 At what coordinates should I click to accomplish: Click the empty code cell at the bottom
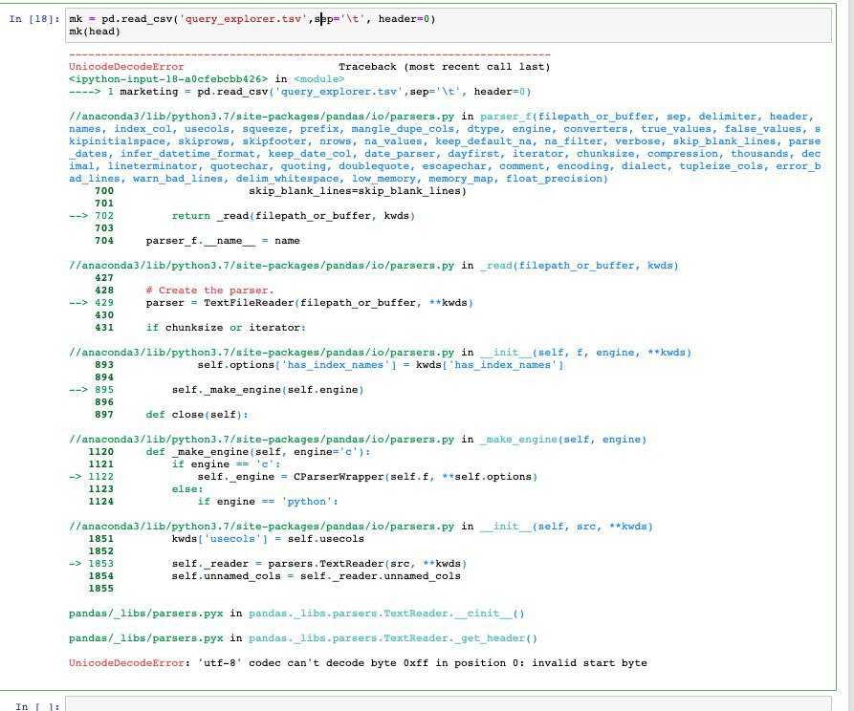pos(449,703)
